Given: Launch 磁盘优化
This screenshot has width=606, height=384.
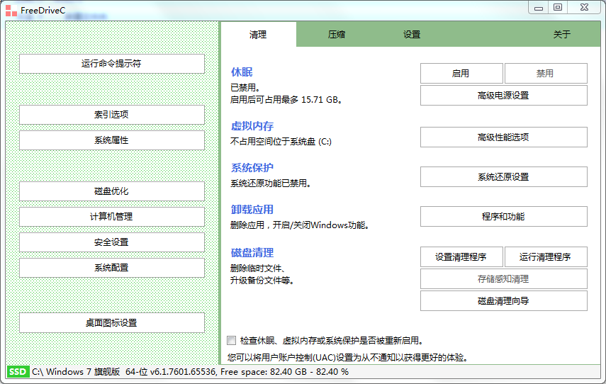Looking at the screenshot, I should pyautogui.click(x=111, y=191).
